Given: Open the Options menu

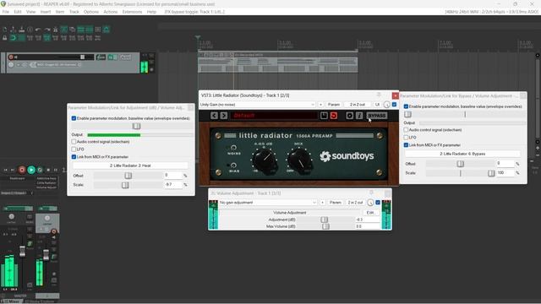Looking at the screenshot, I should (x=91, y=12).
